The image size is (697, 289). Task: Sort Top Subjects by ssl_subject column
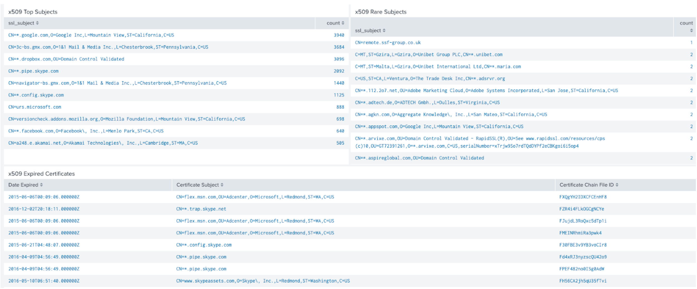click(23, 23)
